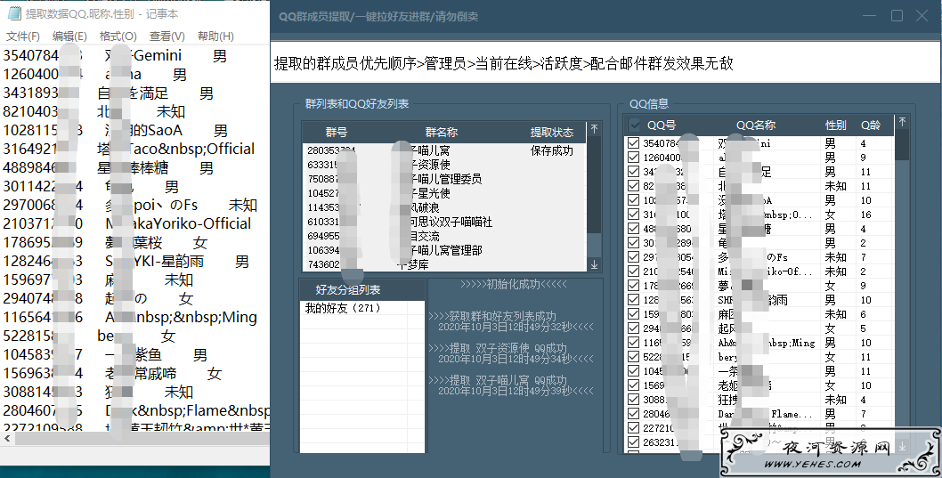Screen dimensions: 942x478
Task: Click Notepad line containing YKI-星韵雨
Action: pos(126,261)
